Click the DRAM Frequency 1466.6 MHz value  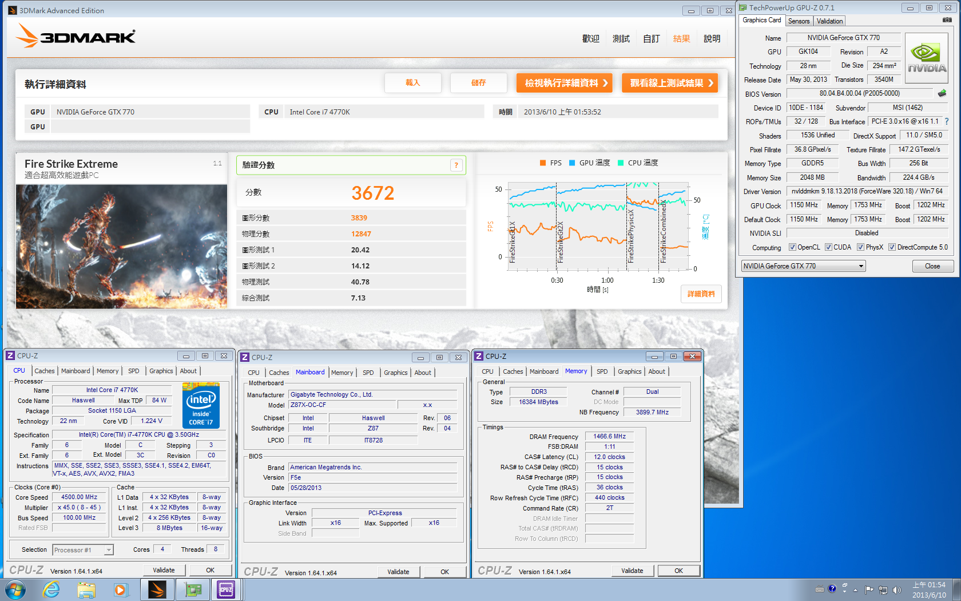point(610,437)
